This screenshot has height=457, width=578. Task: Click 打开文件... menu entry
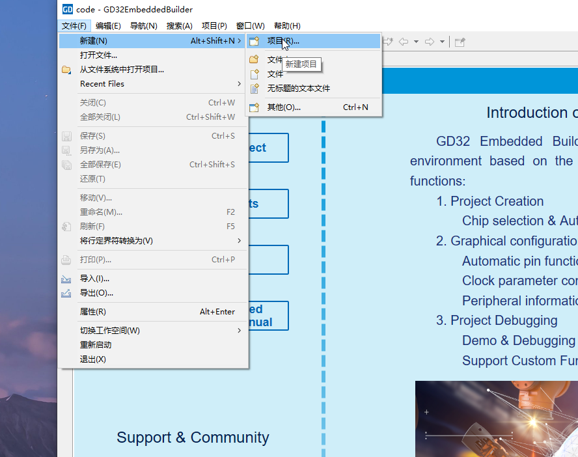(98, 55)
